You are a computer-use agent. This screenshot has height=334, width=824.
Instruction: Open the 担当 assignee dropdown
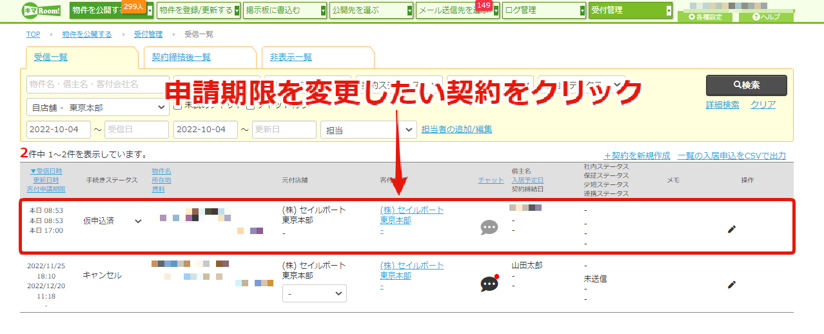tap(369, 130)
